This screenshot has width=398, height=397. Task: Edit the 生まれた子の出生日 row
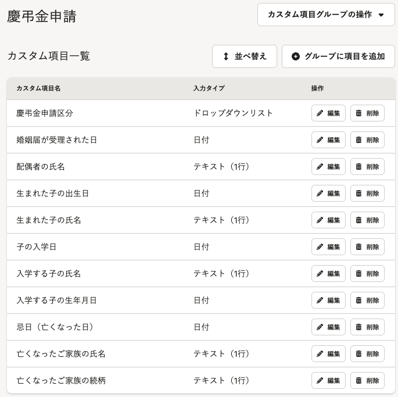328,194
